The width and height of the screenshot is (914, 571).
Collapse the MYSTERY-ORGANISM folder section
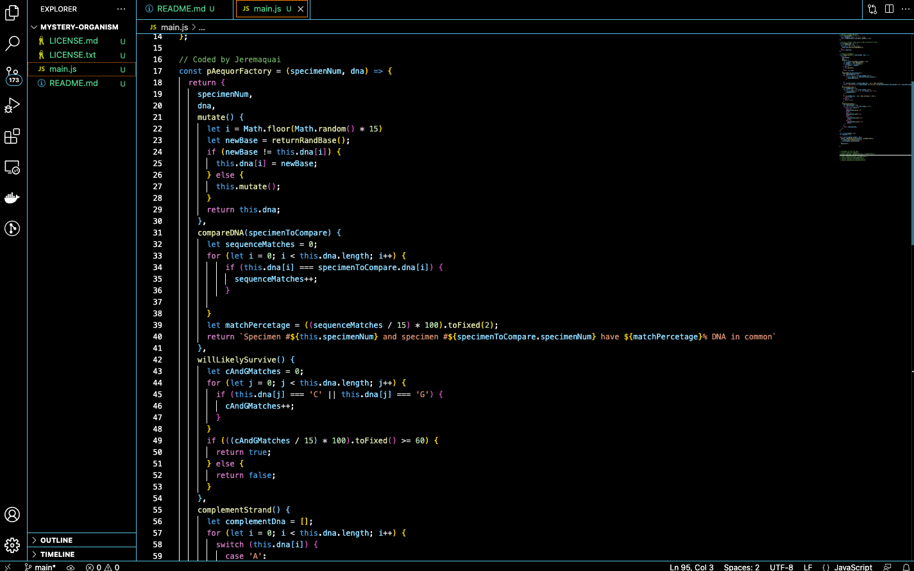click(81, 27)
